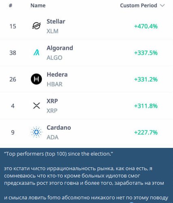This screenshot has width=173, height=203.
Task: Open the Cardano coin name link
Action: (x=59, y=128)
